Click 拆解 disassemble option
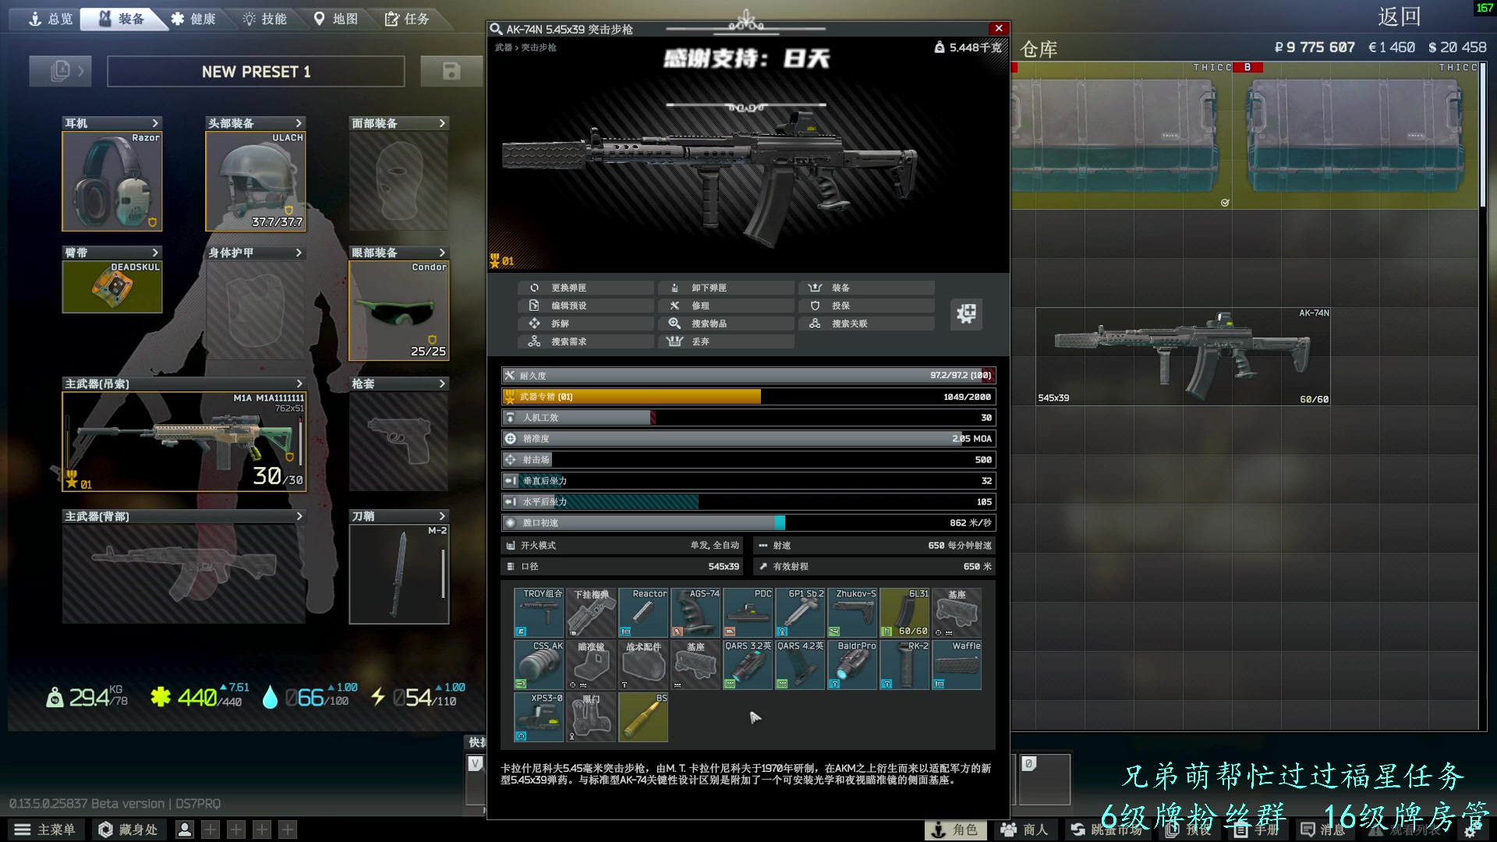This screenshot has width=1497, height=842. [x=586, y=324]
